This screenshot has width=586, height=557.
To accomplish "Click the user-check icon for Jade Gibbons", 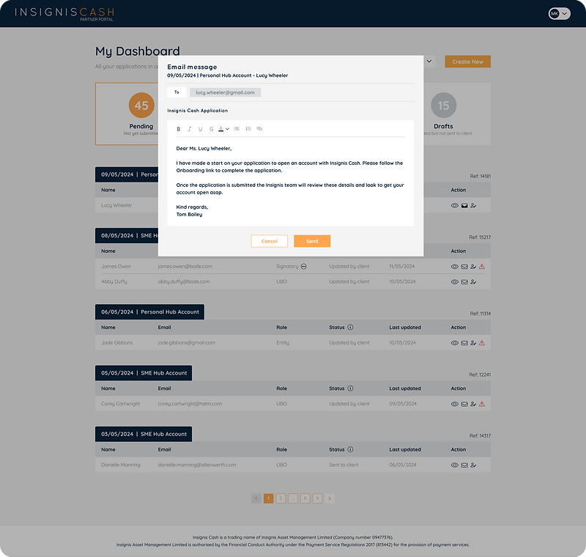I will (473, 343).
